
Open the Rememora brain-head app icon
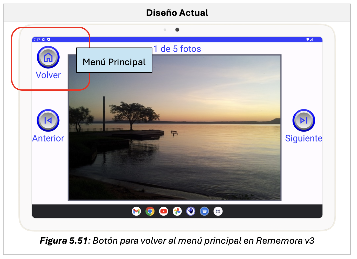191,211
